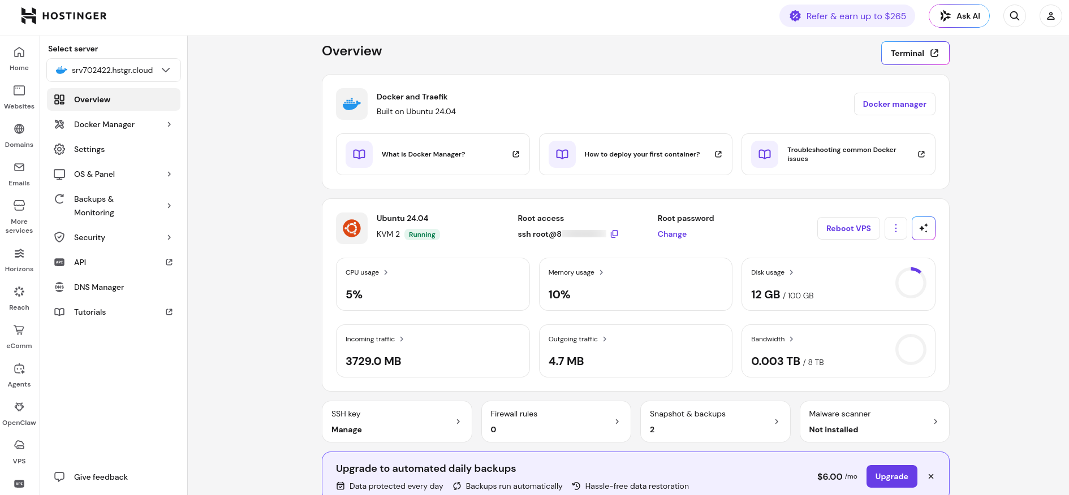Click the Upgrade button
Image resolution: width=1069 pixels, height=495 pixels.
[891, 476]
